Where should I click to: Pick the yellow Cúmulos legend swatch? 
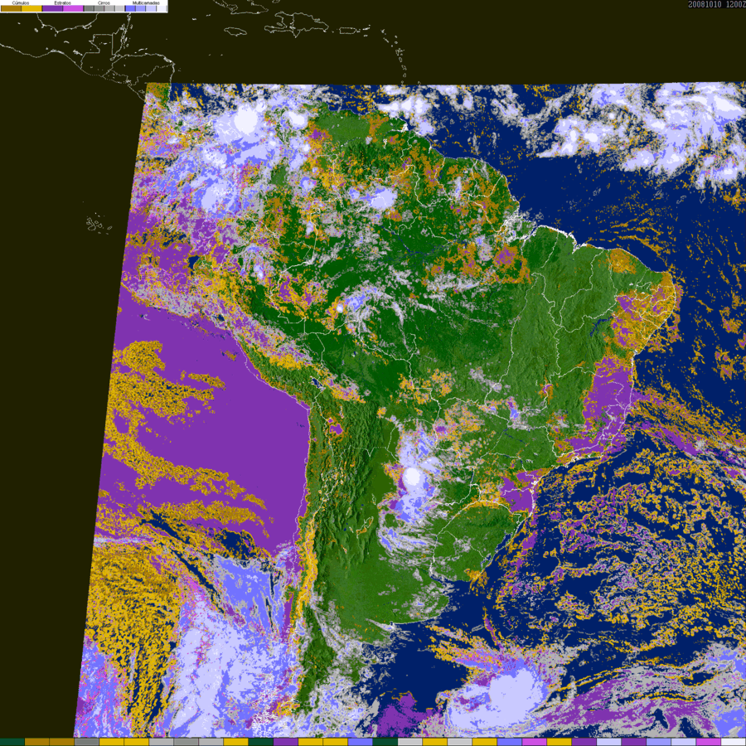(31, 8)
